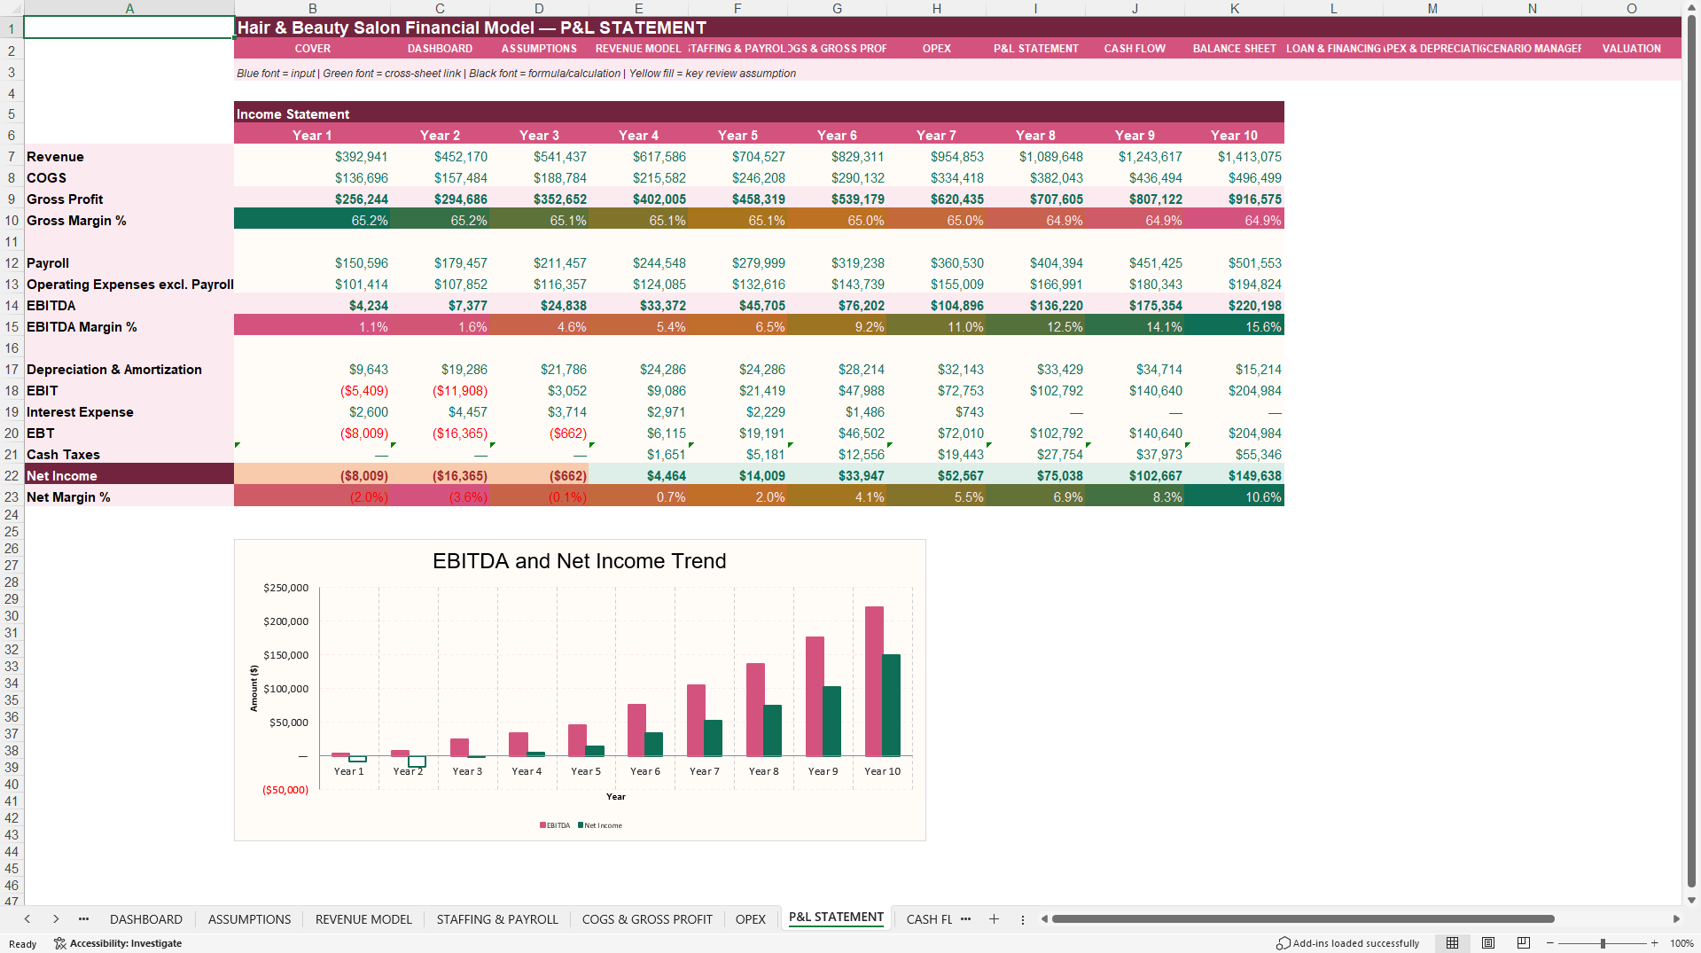Select Year 1 Revenue $392,941
The width and height of the screenshot is (1701, 953).
pos(312,157)
